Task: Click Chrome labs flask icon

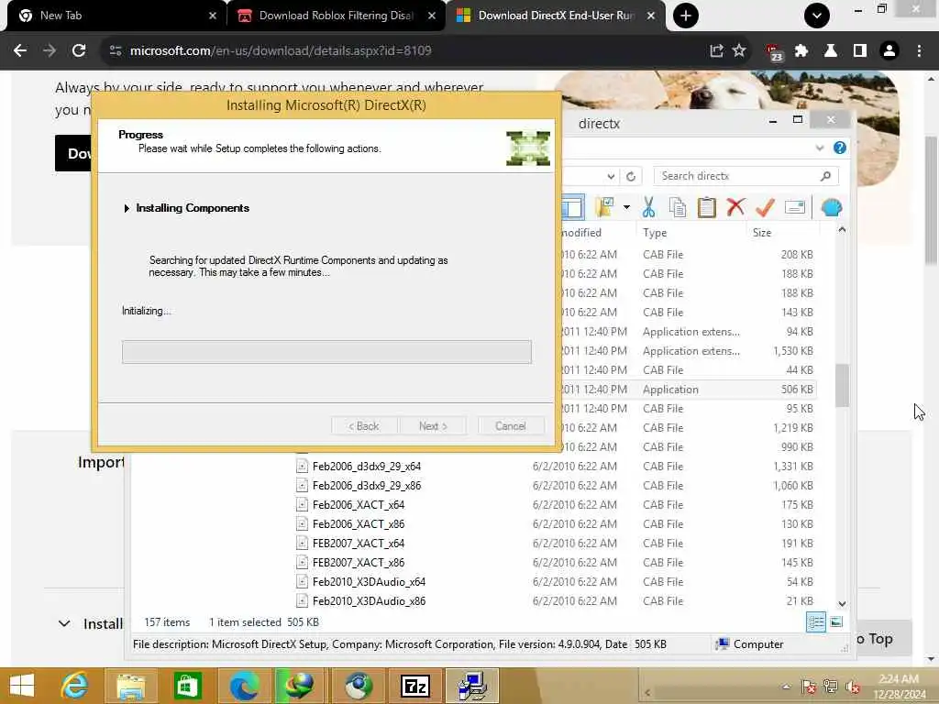Action: tap(831, 51)
